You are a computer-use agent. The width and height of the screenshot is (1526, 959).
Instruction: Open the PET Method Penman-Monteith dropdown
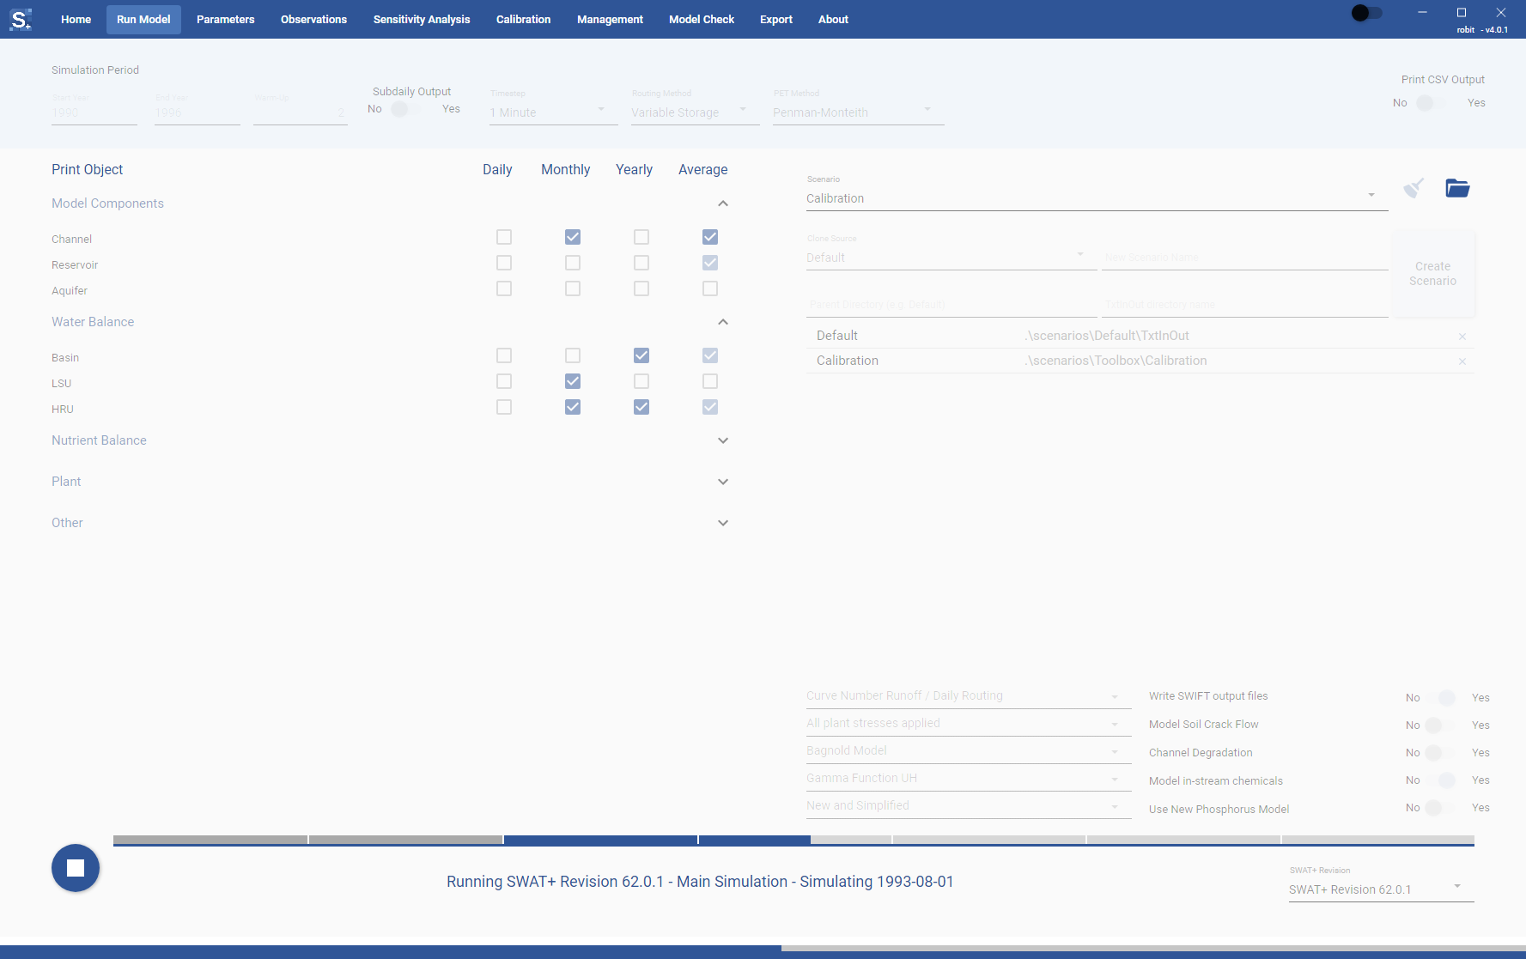pos(858,112)
